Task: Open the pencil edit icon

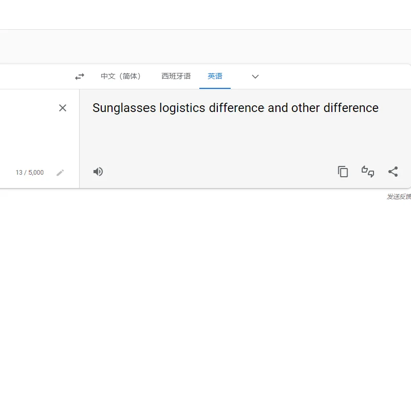Action: (x=60, y=173)
